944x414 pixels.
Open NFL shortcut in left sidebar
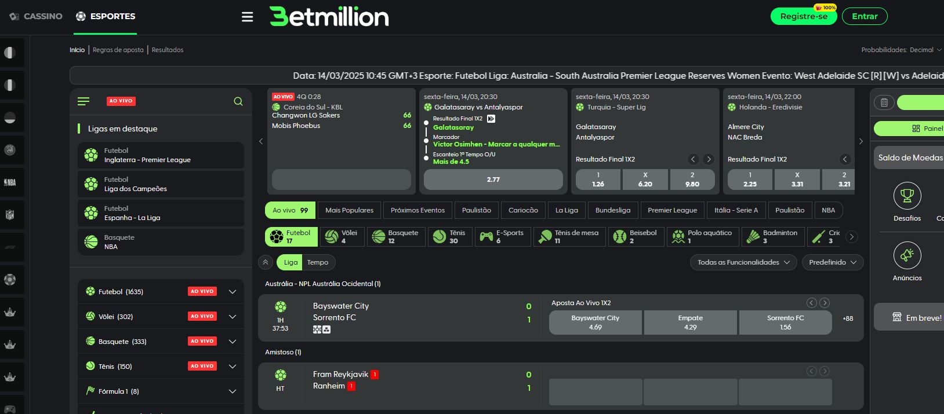10,215
